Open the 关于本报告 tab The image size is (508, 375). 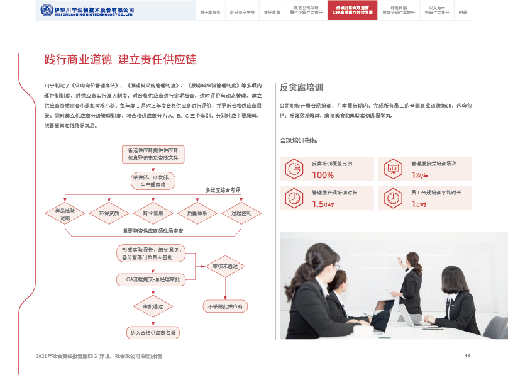tap(210, 12)
